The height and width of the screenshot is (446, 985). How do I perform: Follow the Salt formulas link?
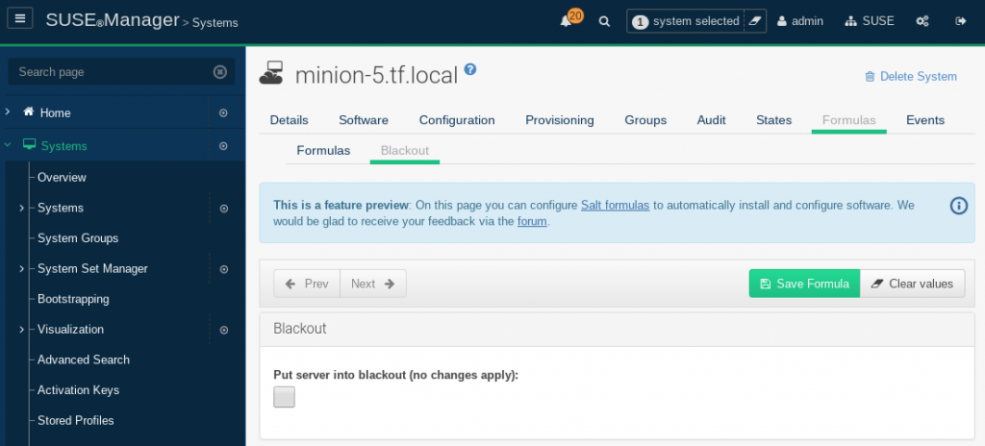point(615,206)
